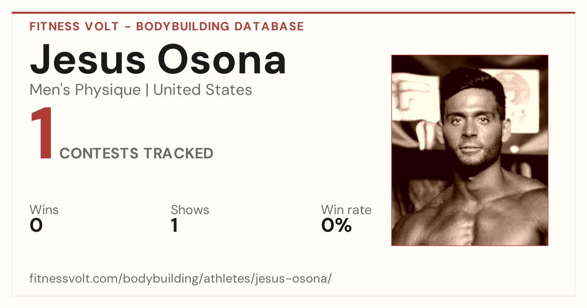Open the fitnessvolt.com athlete URL text
Image resolution: width=587 pixels, height=308 pixels.
point(181,279)
